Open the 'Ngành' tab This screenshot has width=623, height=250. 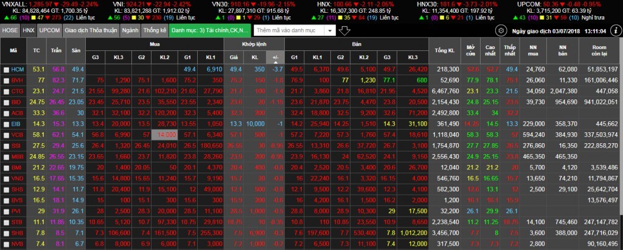tap(130, 30)
